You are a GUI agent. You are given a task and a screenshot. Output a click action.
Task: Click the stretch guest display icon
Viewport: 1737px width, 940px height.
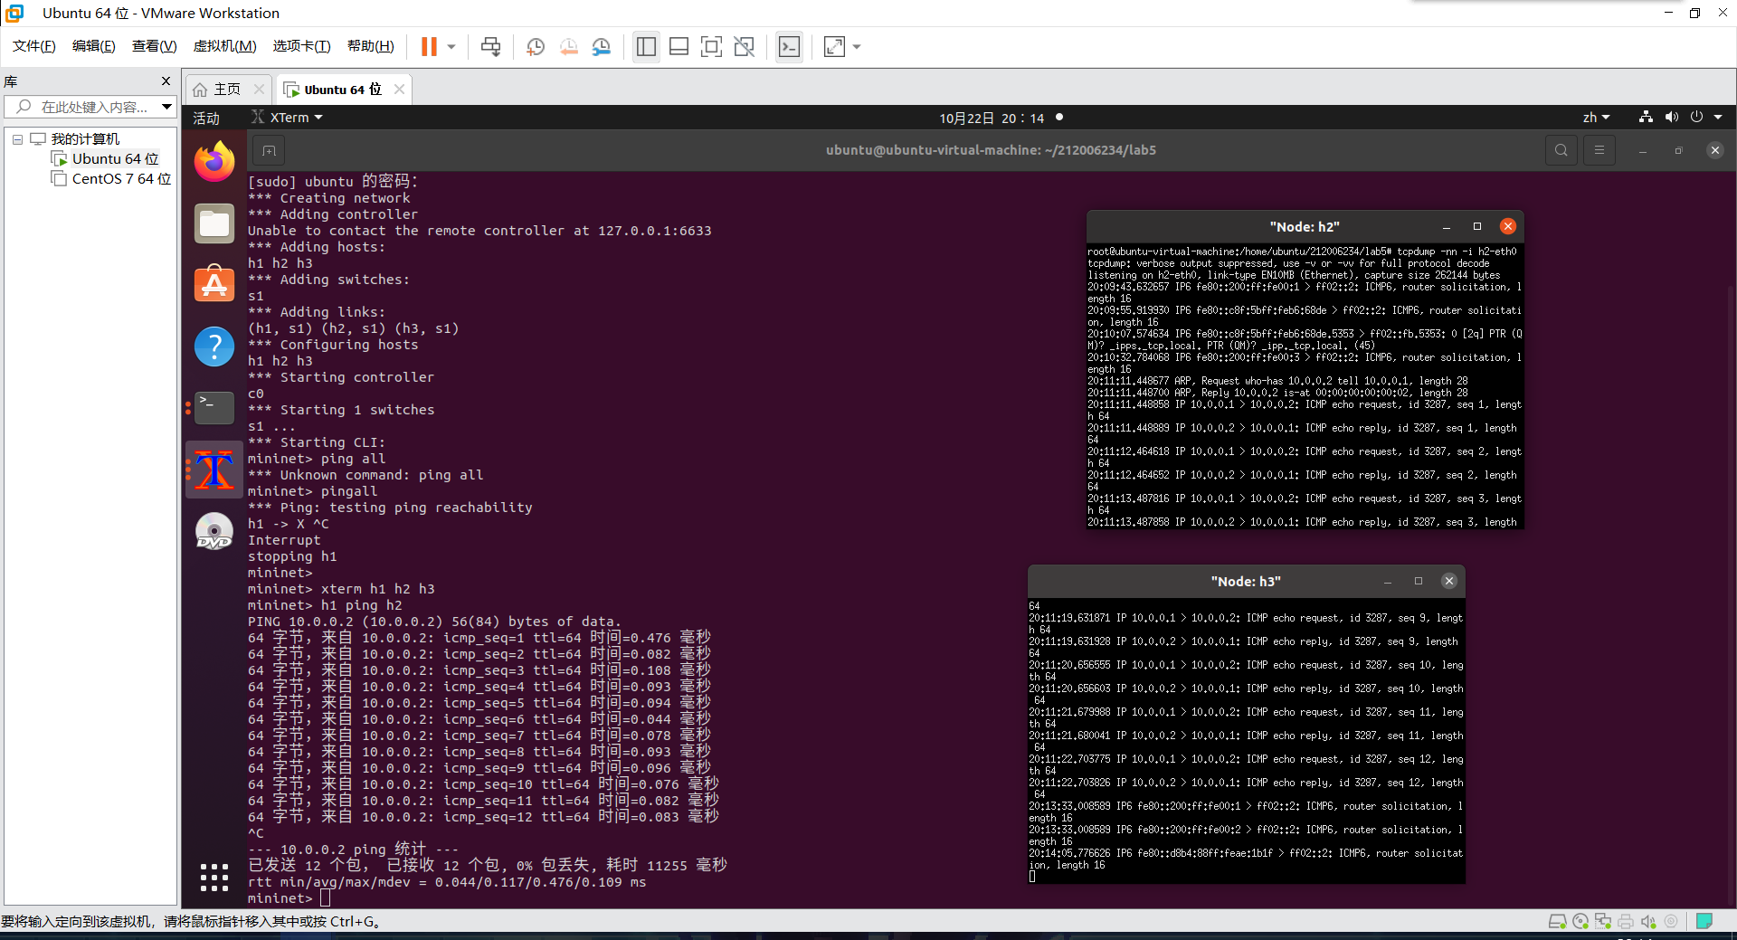834,46
